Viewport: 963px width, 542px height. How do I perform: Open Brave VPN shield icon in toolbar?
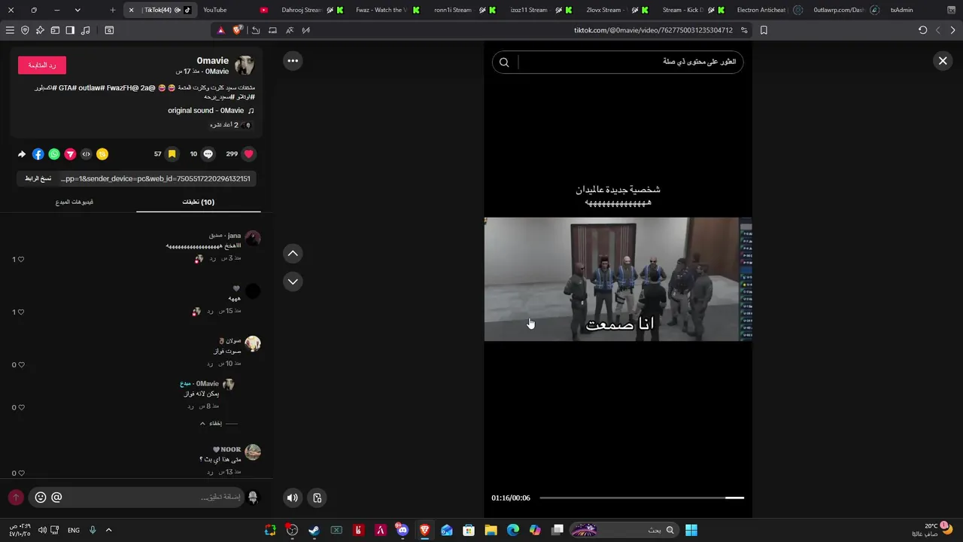coord(25,30)
